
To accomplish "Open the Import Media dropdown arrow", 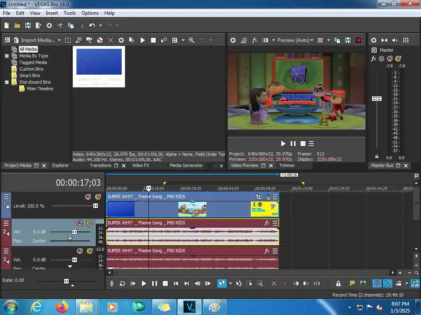I will pyautogui.click(x=59, y=40).
